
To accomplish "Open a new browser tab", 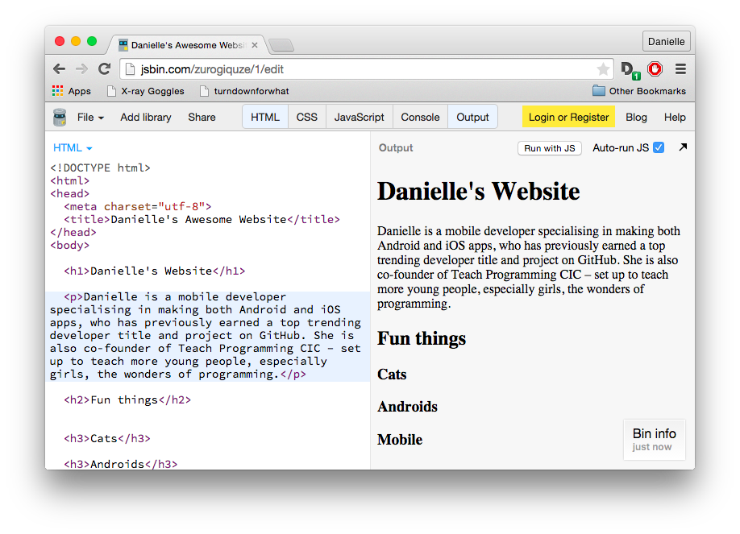I will pyautogui.click(x=282, y=45).
